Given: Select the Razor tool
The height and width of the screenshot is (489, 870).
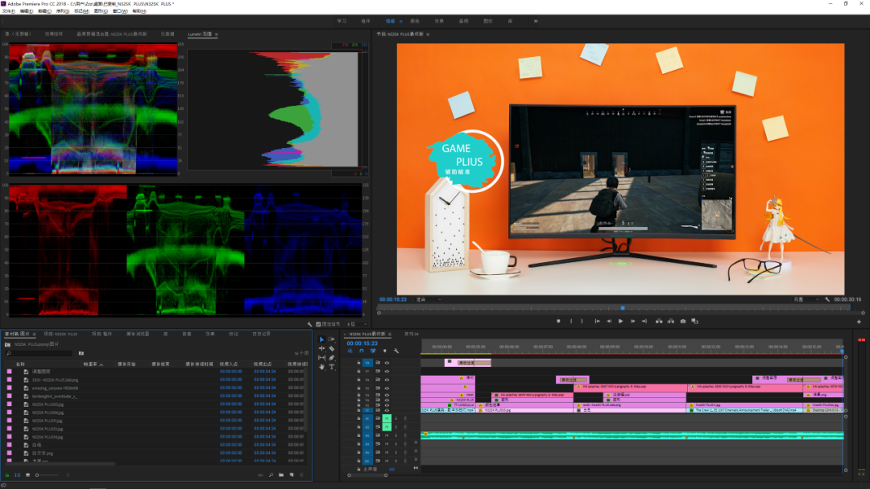Looking at the screenshot, I should coord(332,349).
